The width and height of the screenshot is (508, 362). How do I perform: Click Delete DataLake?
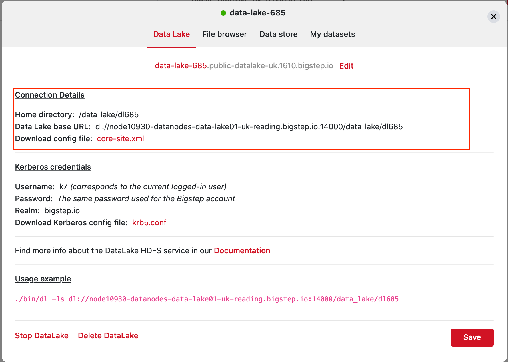(108, 336)
